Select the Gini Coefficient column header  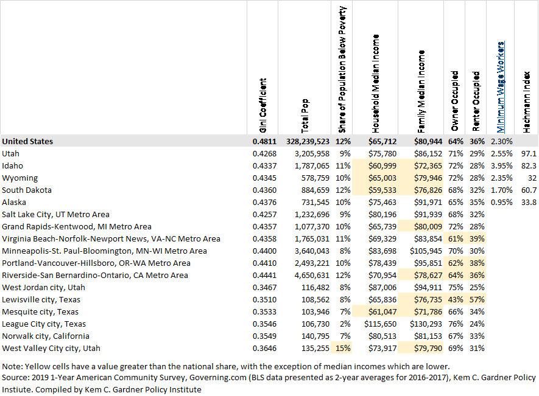click(x=263, y=105)
